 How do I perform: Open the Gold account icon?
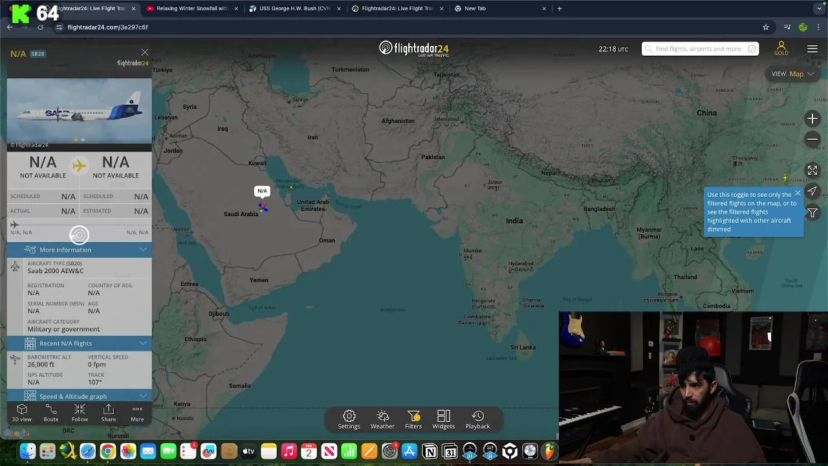click(781, 49)
